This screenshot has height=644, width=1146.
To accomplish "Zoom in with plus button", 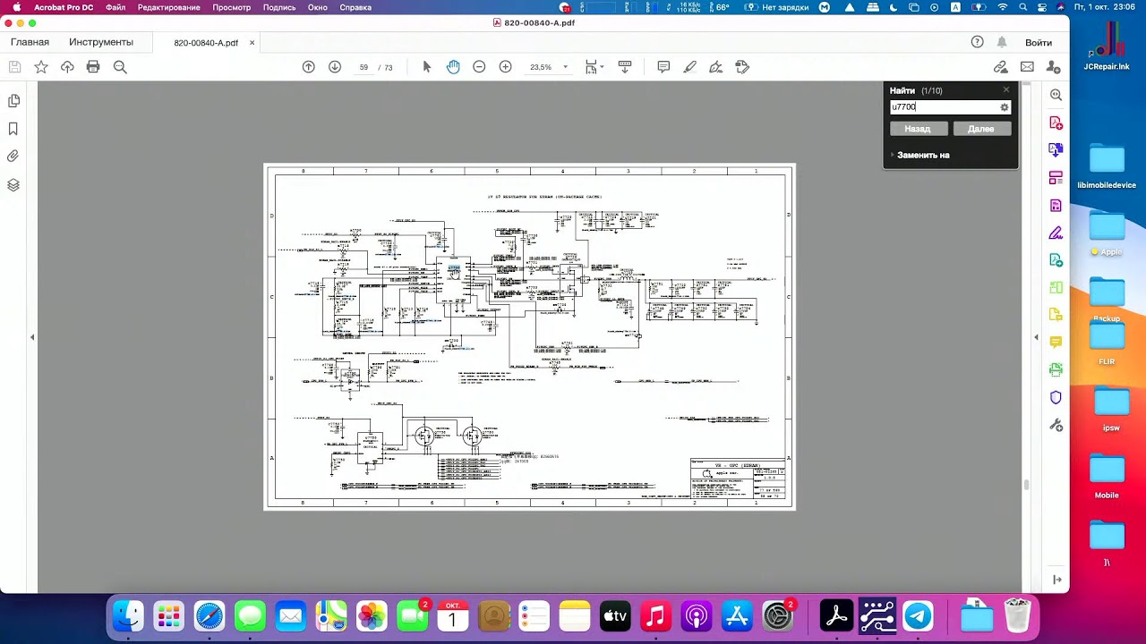I will tap(505, 67).
